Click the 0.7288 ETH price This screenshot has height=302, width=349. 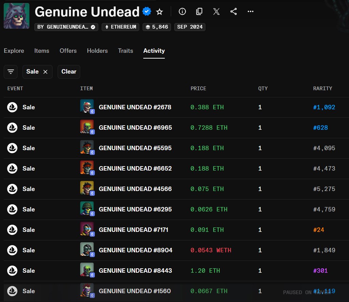(x=209, y=128)
